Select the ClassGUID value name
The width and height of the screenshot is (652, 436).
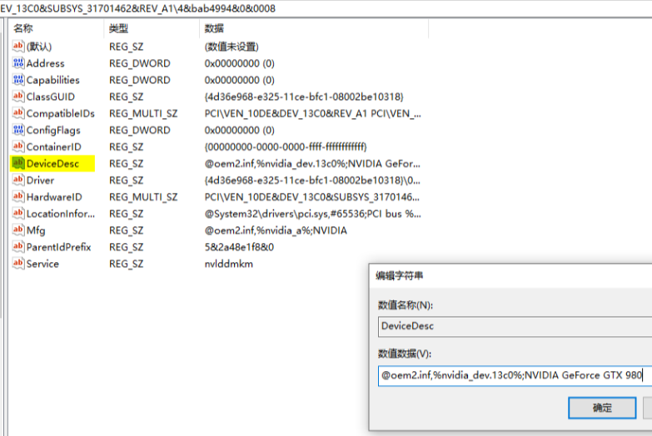pos(51,97)
